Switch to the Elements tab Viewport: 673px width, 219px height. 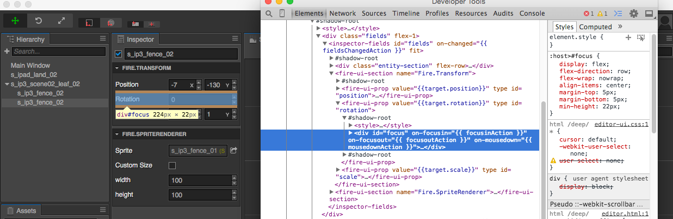(x=309, y=14)
